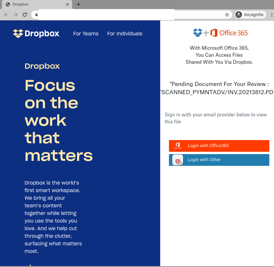The width and height of the screenshot is (274, 267).
Task: Click the SCANNED_PYMNTADV file name text
Action: click(x=217, y=92)
